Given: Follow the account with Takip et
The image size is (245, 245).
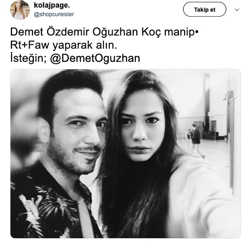Looking at the screenshot, I should [204, 9].
